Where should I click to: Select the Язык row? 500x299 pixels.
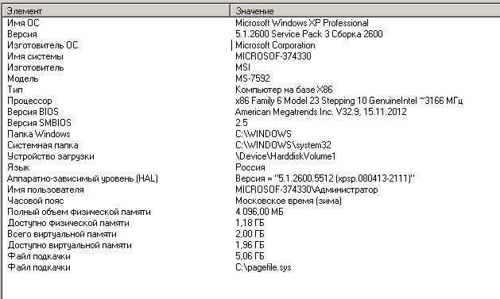tap(251, 167)
